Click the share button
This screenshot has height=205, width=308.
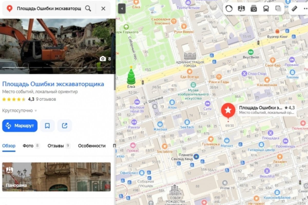click(x=64, y=126)
